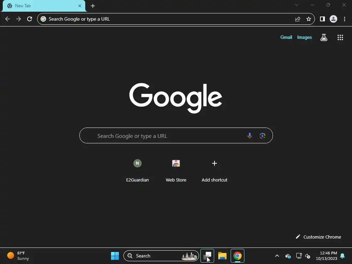Focus the Google search box on the page
Image resolution: width=352 pixels, height=264 pixels.
pyautogui.click(x=176, y=135)
